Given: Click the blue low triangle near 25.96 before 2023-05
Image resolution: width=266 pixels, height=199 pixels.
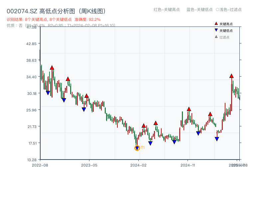Looking at the screenshot, I should [x=84, y=109].
